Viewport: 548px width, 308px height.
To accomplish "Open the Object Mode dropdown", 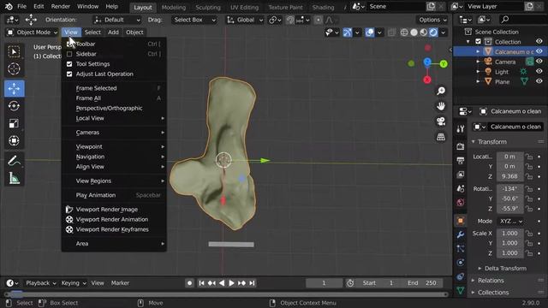I will point(33,33).
